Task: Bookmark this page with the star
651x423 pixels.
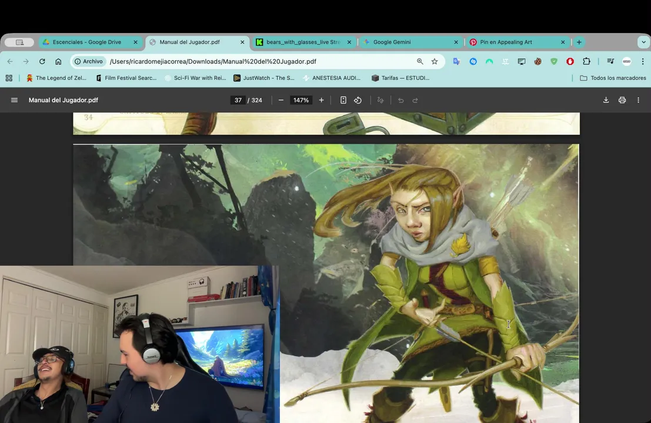Action: pyautogui.click(x=435, y=61)
